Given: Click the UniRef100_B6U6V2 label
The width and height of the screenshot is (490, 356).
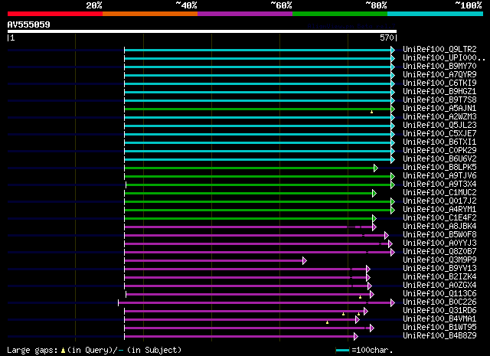Looking at the screenshot, I should (439, 159).
